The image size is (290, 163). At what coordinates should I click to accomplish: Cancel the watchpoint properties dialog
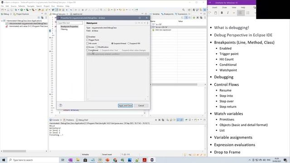point(141,105)
